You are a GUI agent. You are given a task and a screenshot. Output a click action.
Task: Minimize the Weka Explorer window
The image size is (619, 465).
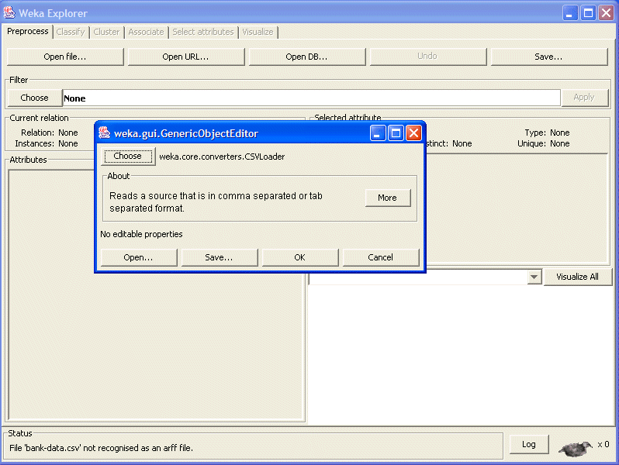(x=571, y=13)
